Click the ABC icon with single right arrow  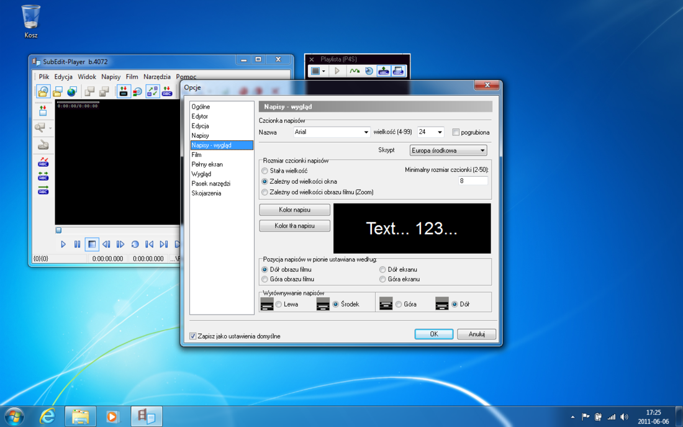tap(43, 190)
